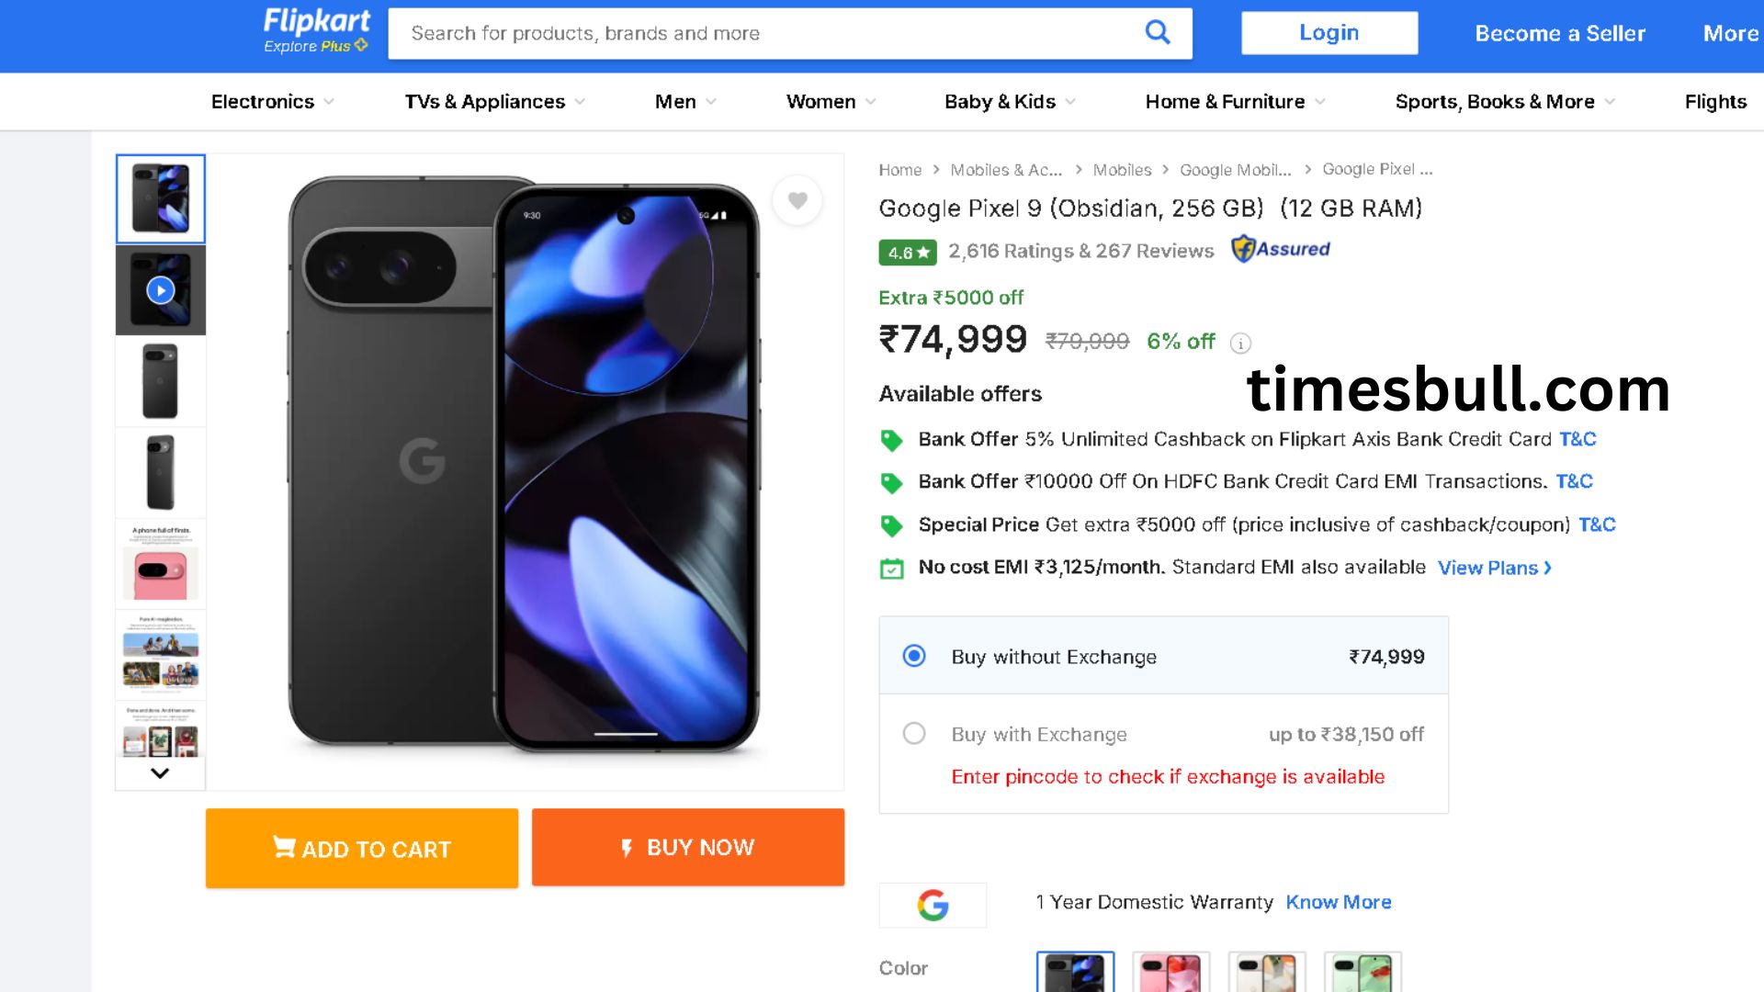Select Buy with Exchange option
The height and width of the screenshot is (992, 1764).
coord(914,734)
